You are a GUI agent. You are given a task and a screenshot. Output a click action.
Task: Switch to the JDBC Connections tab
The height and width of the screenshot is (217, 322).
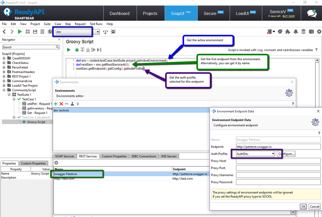144,156
